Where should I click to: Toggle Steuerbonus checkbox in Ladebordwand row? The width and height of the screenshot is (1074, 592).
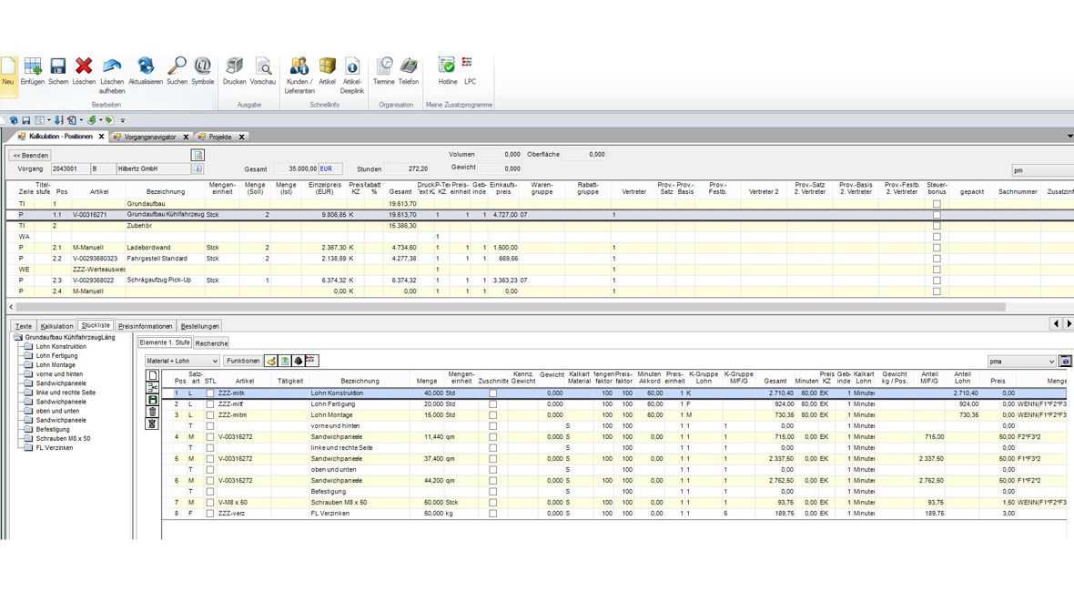(937, 248)
